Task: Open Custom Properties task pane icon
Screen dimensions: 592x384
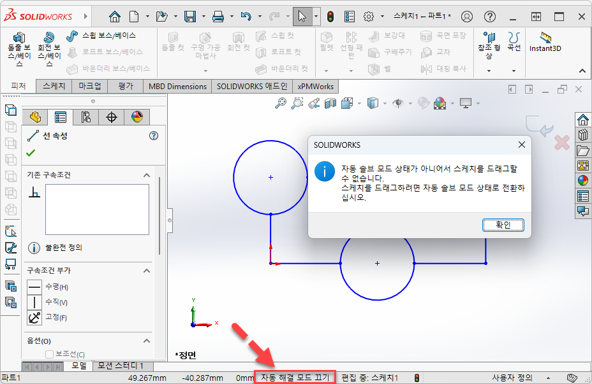Action: tap(583, 196)
